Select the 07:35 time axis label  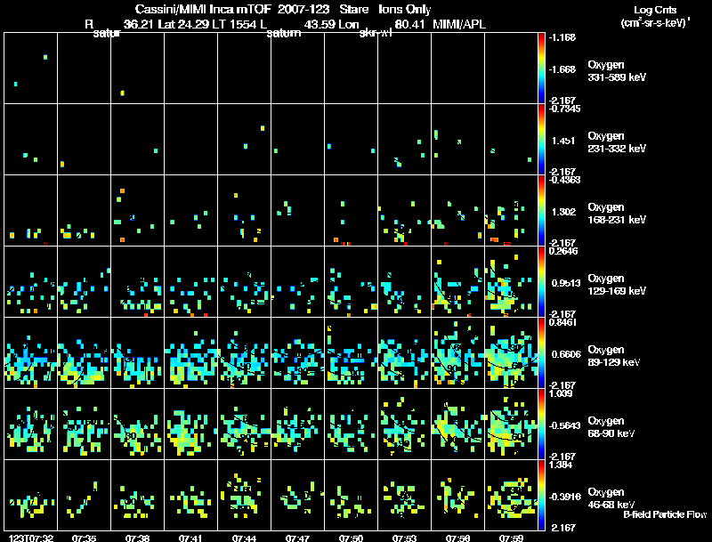click(84, 538)
